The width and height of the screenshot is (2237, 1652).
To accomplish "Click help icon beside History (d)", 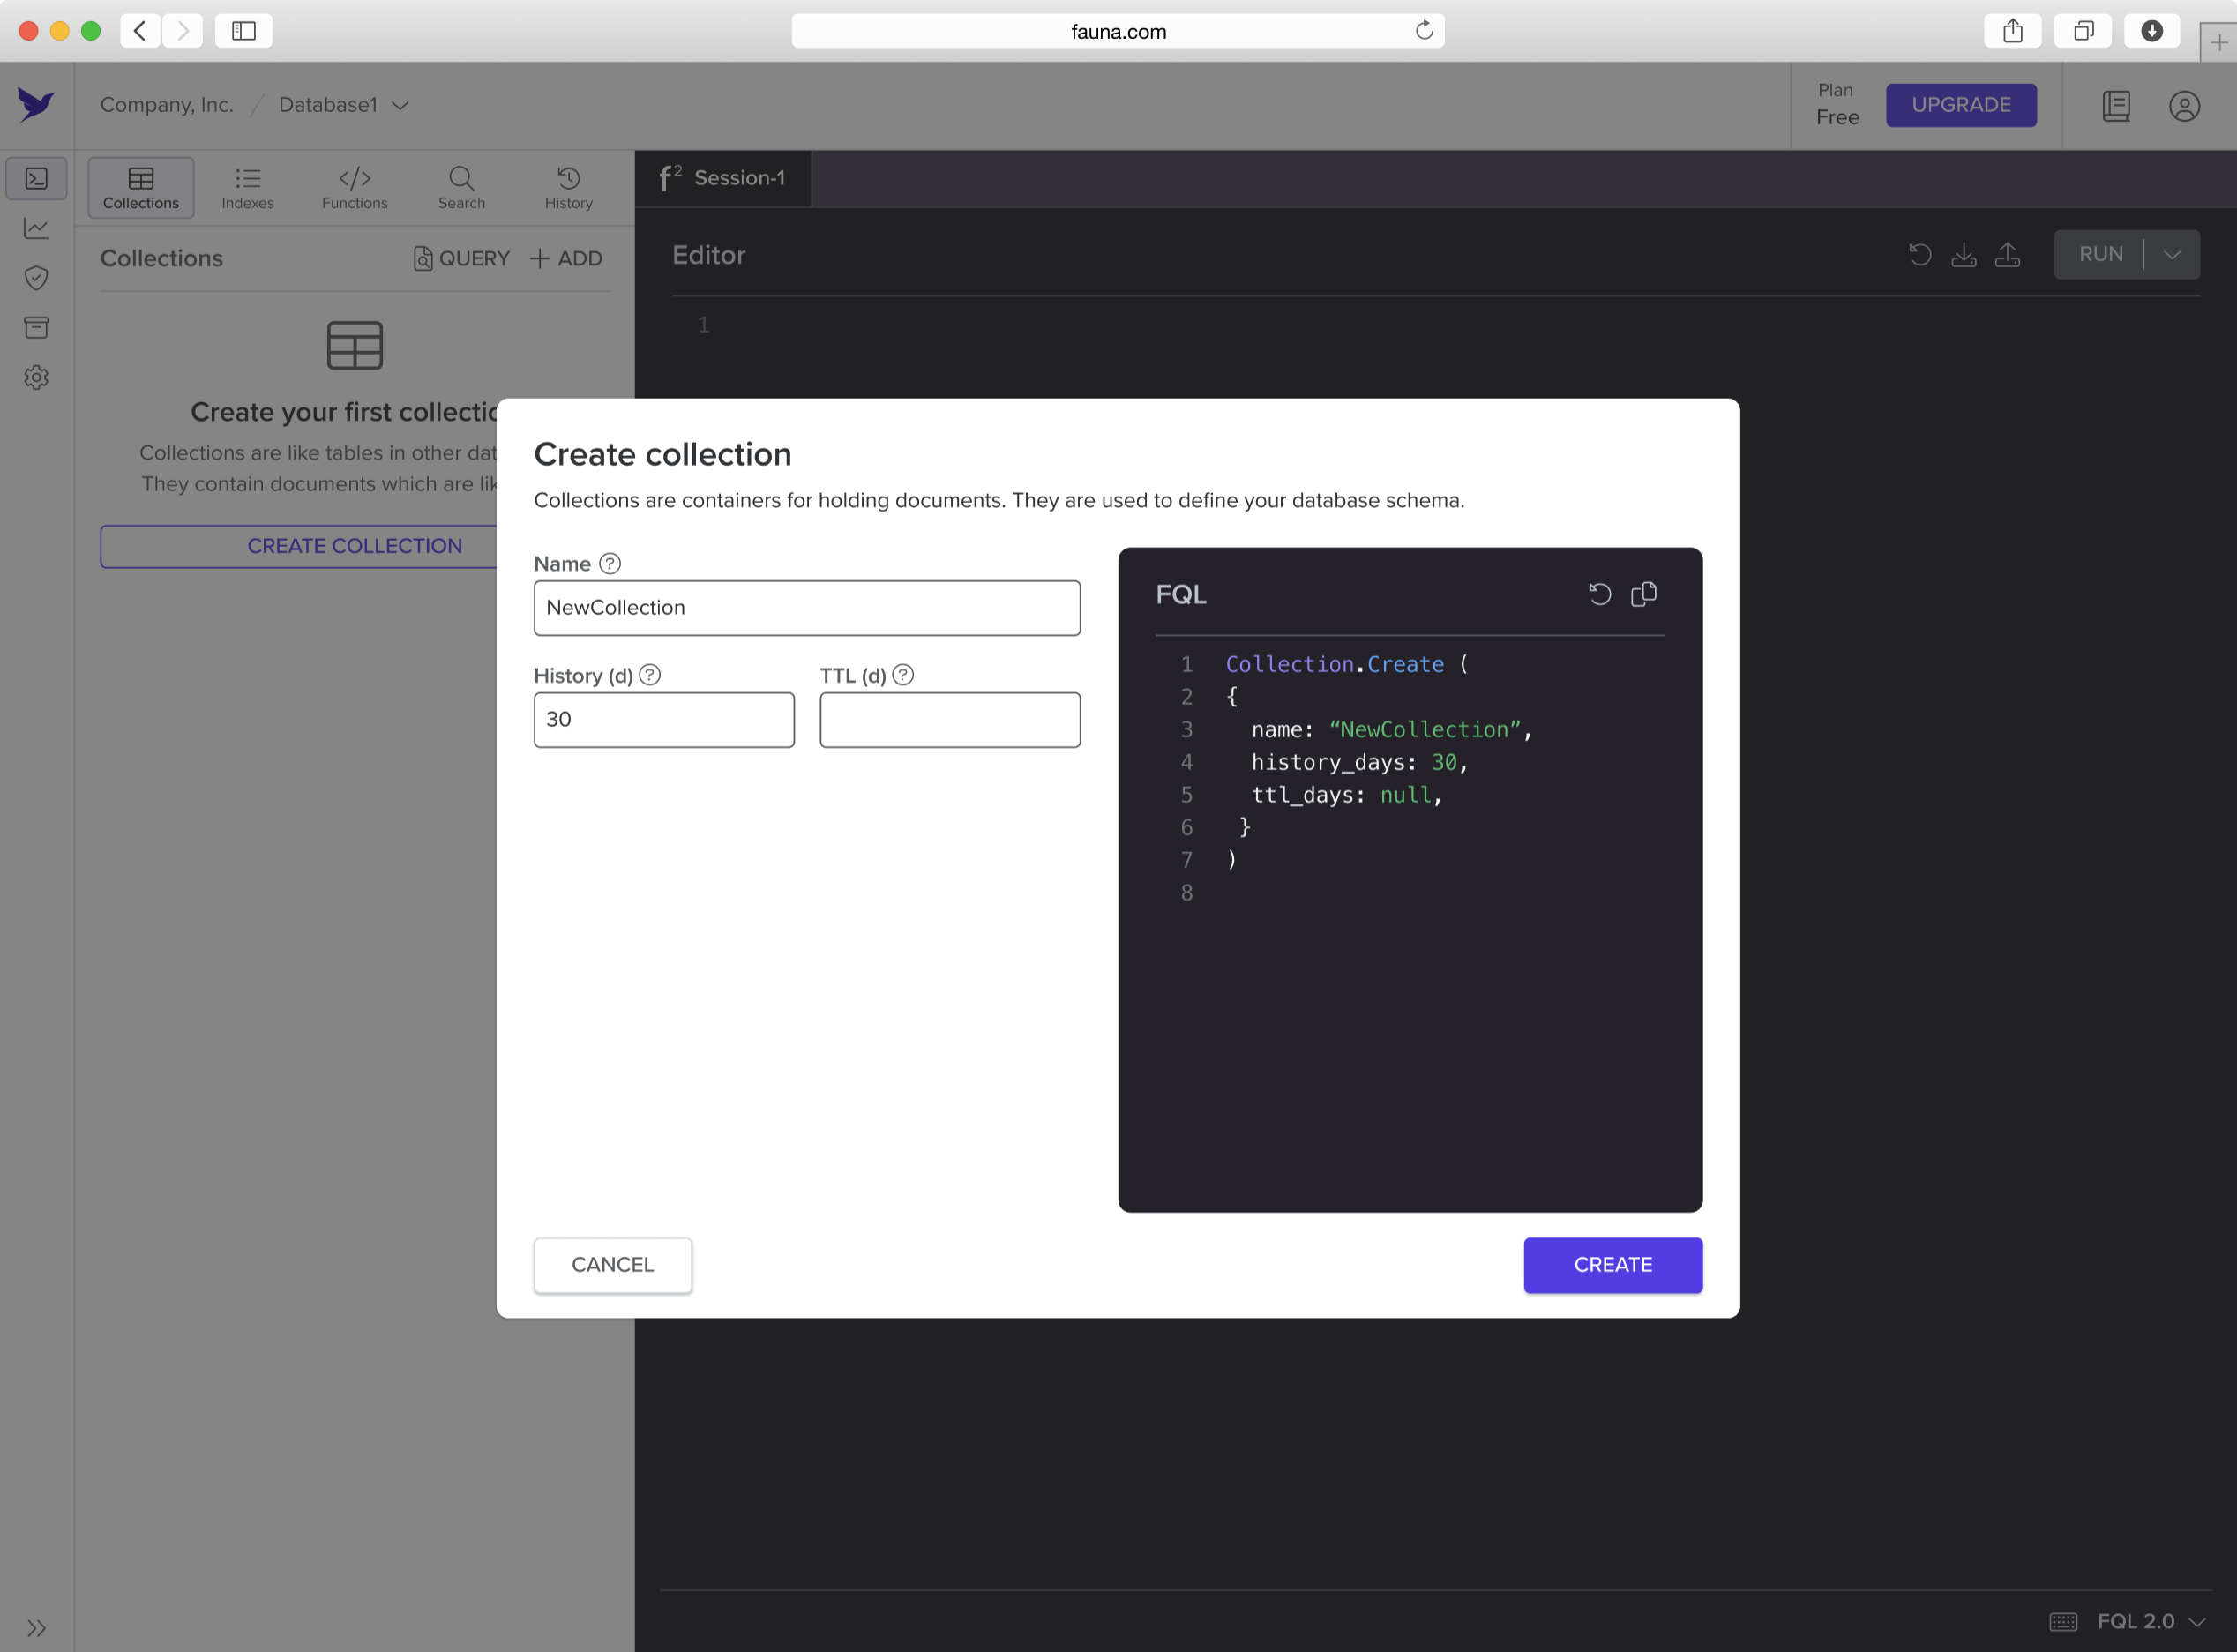I will (x=650, y=675).
